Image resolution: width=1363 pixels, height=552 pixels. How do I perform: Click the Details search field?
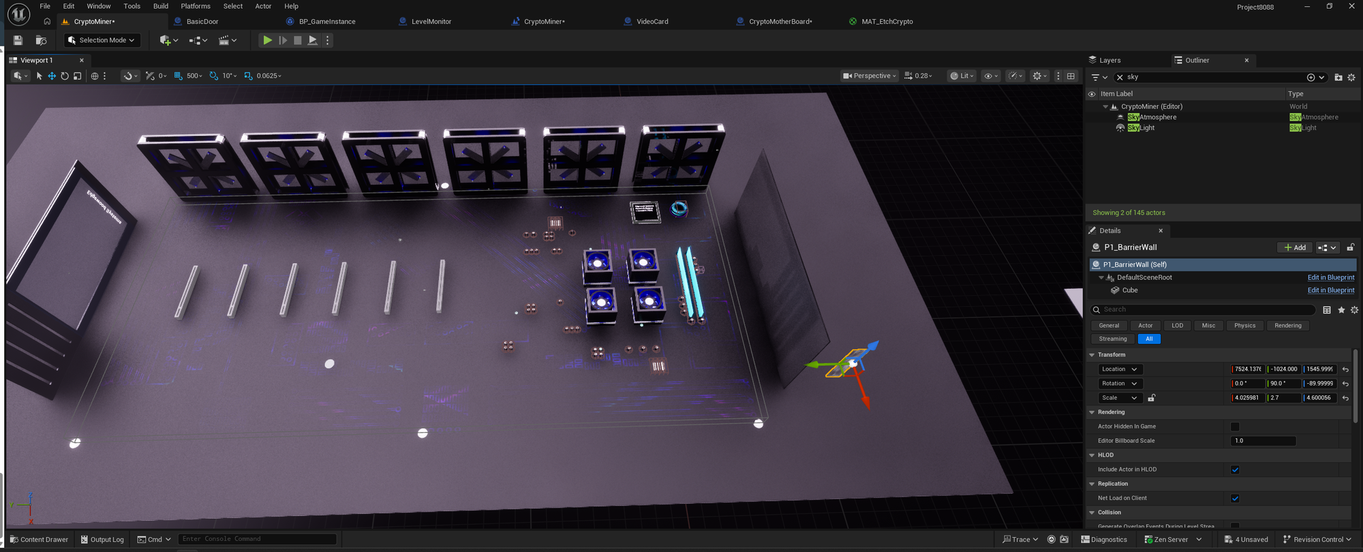tap(1204, 309)
